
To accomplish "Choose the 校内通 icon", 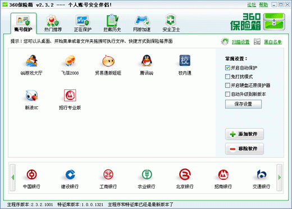I will click(185, 61).
